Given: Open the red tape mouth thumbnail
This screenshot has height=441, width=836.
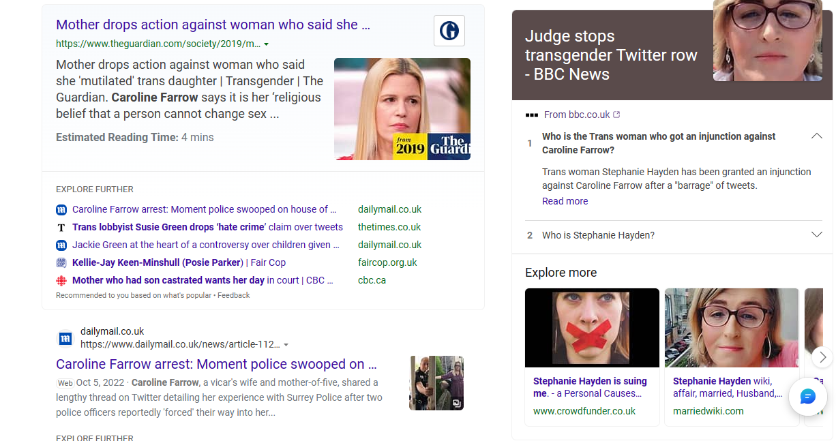Looking at the screenshot, I should (592, 328).
